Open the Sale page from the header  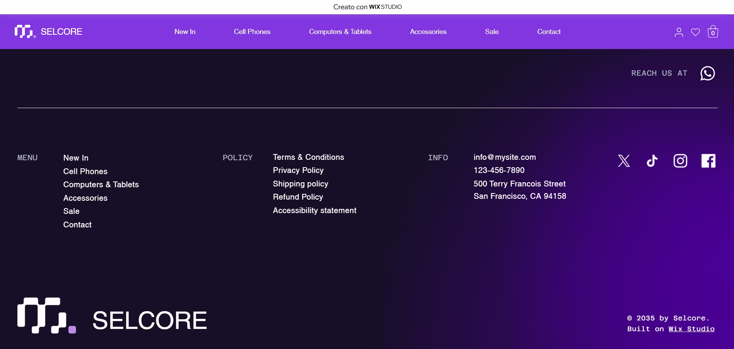tap(492, 32)
